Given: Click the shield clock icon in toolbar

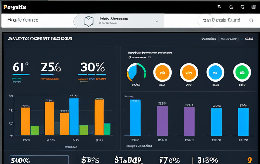Looking at the screenshot, I should pyautogui.click(x=89, y=21).
